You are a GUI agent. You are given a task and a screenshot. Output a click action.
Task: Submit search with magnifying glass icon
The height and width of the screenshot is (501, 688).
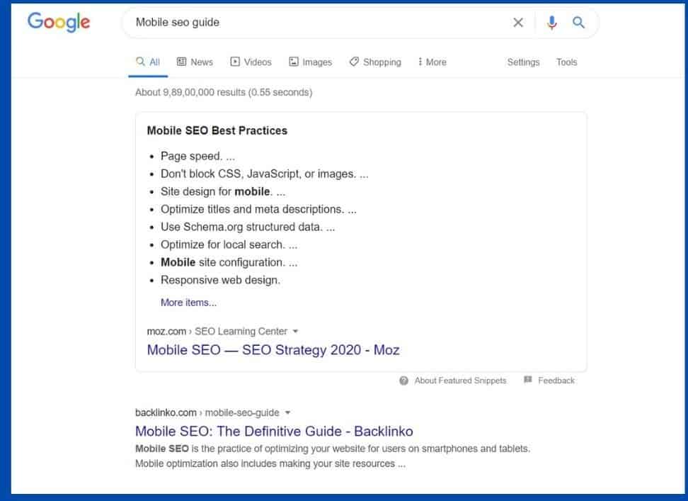(579, 23)
